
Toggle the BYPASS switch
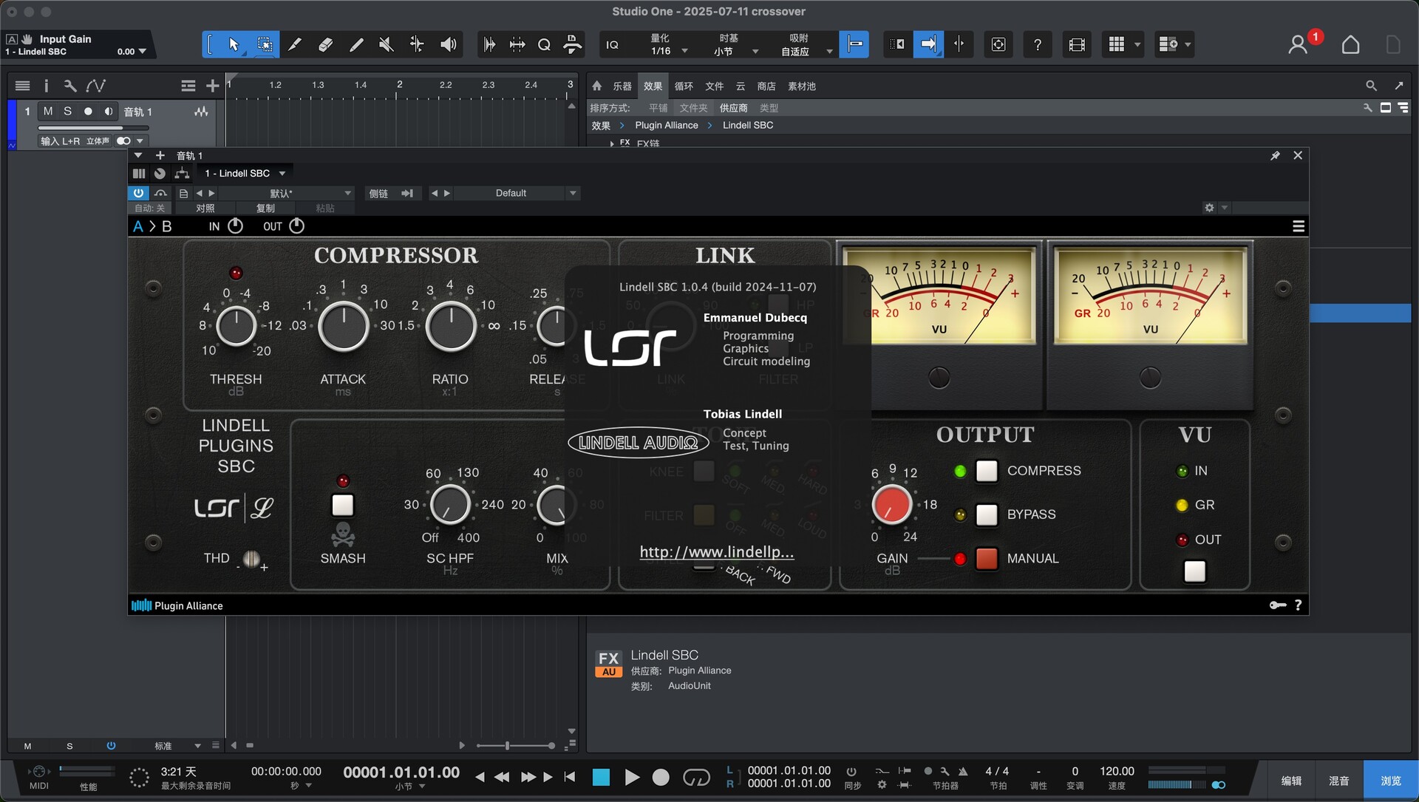pyautogui.click(x=987, y=514)
